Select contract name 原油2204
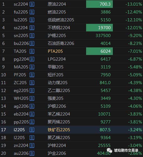Viewport: 143px width, 157px height. 57,4
